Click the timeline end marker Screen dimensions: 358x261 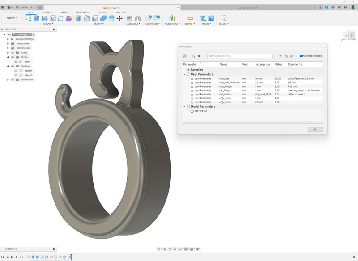point(72,257)
